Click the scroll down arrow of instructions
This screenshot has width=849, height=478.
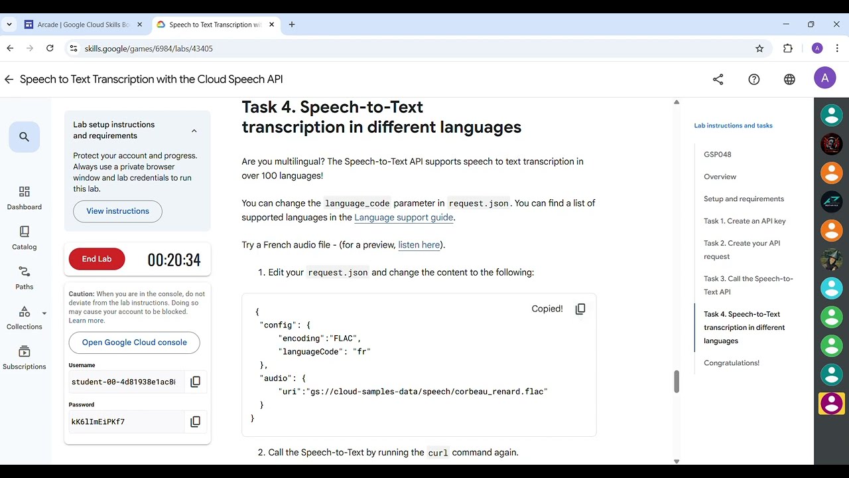[x=677, y=461]
